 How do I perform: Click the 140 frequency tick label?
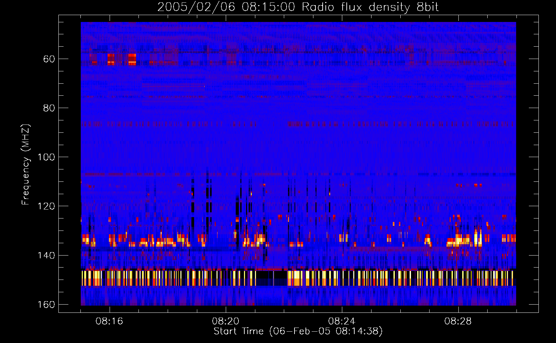pyautogui.click(x=46, y=256)
